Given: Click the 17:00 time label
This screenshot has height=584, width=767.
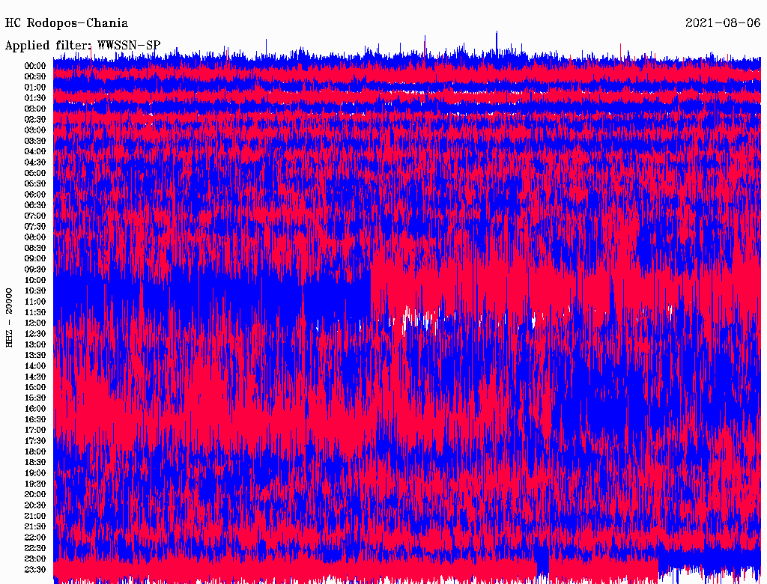Looking at the screenshot, I should [x=35, y=430].
